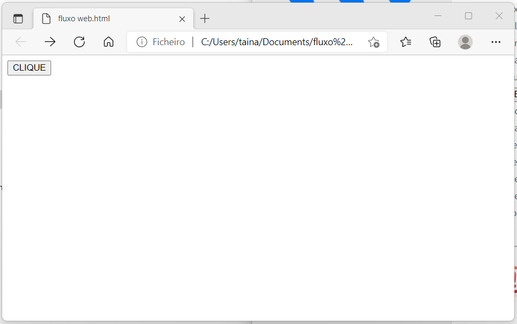Add this page to favorites

[x=374, y=42]
